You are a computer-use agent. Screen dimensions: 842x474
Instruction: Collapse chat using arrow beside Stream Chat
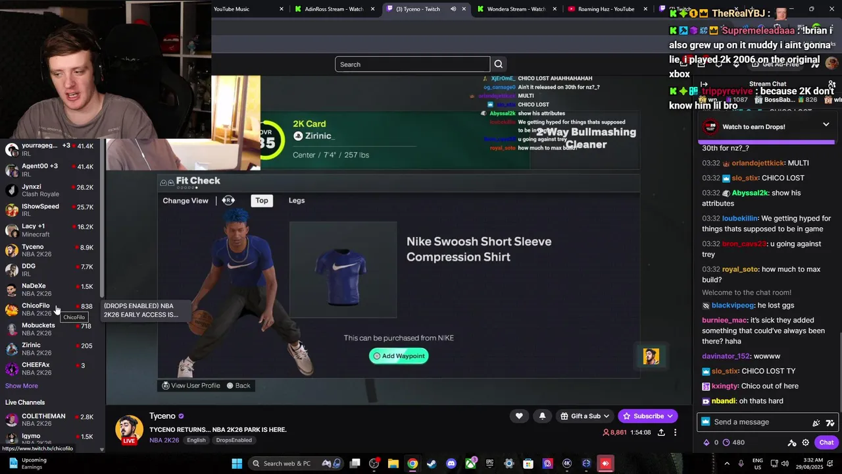click(705, 84)
